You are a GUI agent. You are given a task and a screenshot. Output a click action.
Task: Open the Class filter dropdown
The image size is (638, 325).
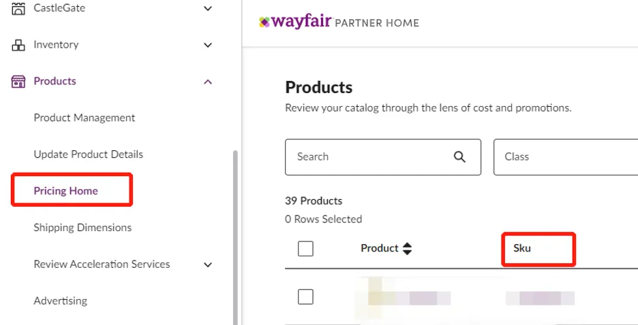[564, 157]
